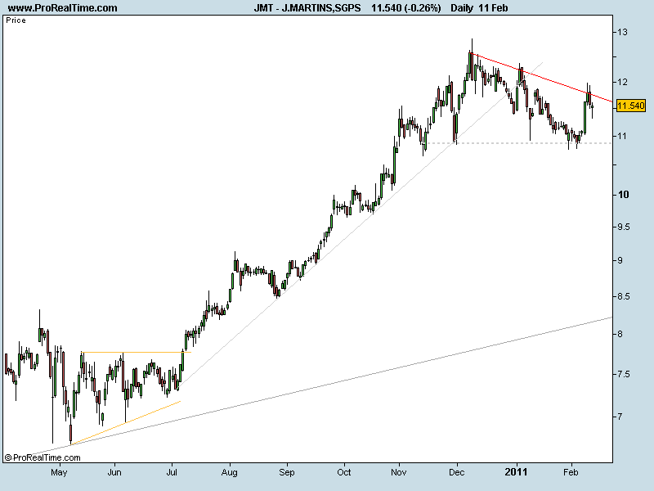
Task: Click the 11 price axis label
Action: pos(622,136)
